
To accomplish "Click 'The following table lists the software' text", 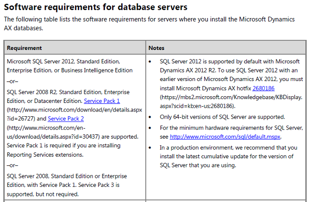I will (55, 19).
